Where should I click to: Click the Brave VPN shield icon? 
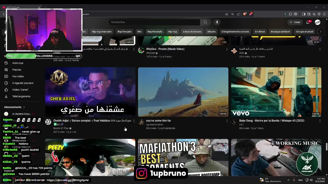point(319,14)
